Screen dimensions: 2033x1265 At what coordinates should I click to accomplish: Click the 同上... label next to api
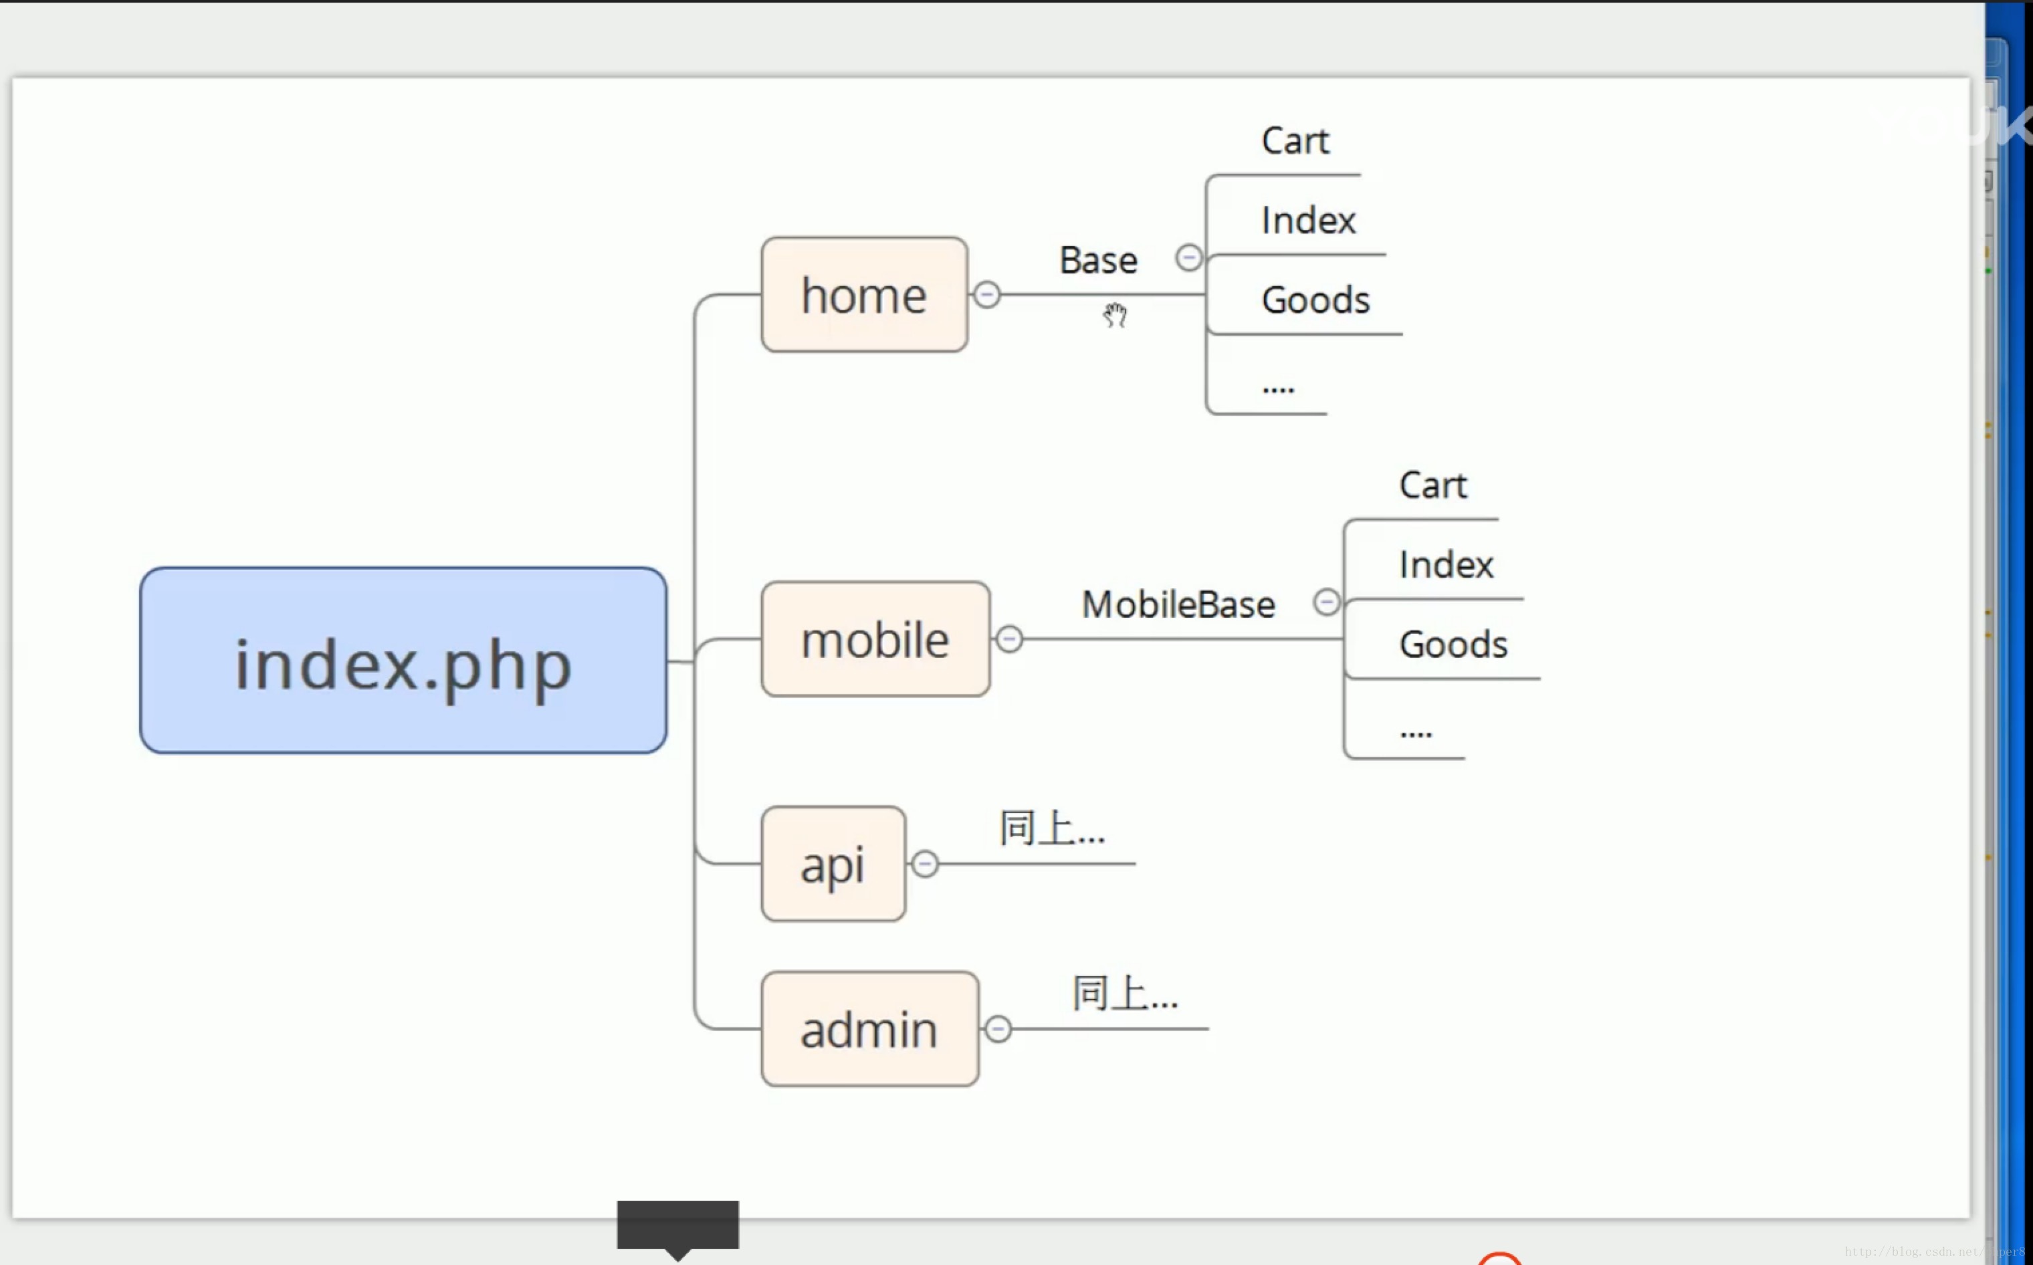tap(1053, 828)
